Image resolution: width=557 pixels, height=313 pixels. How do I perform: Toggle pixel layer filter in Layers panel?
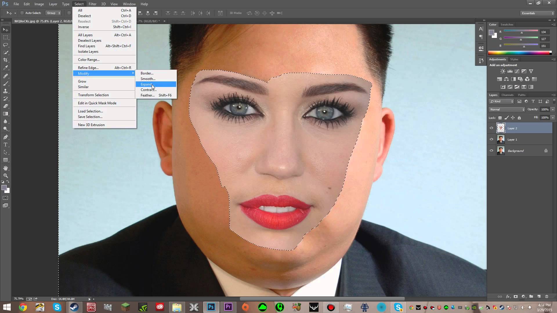[519, 101]
